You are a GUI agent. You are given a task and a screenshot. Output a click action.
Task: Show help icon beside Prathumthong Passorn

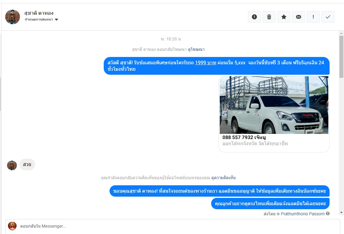pyautogui.click(x=327, y=214)
